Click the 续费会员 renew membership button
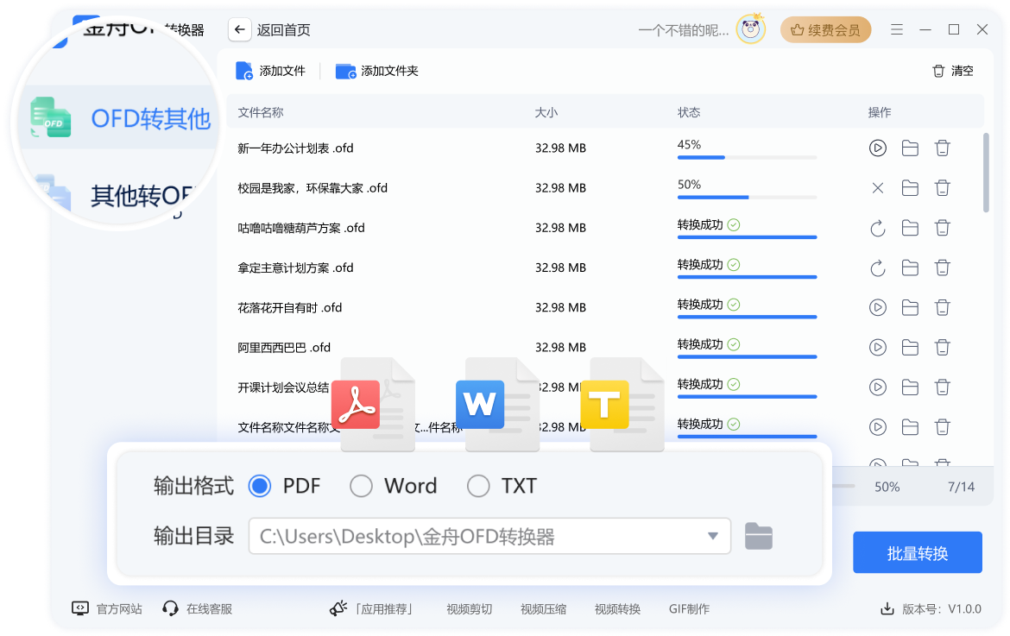1010x636 pixels. [x=825, y=28]
